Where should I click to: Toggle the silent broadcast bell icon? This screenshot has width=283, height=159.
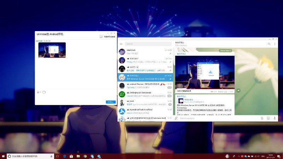262,118
